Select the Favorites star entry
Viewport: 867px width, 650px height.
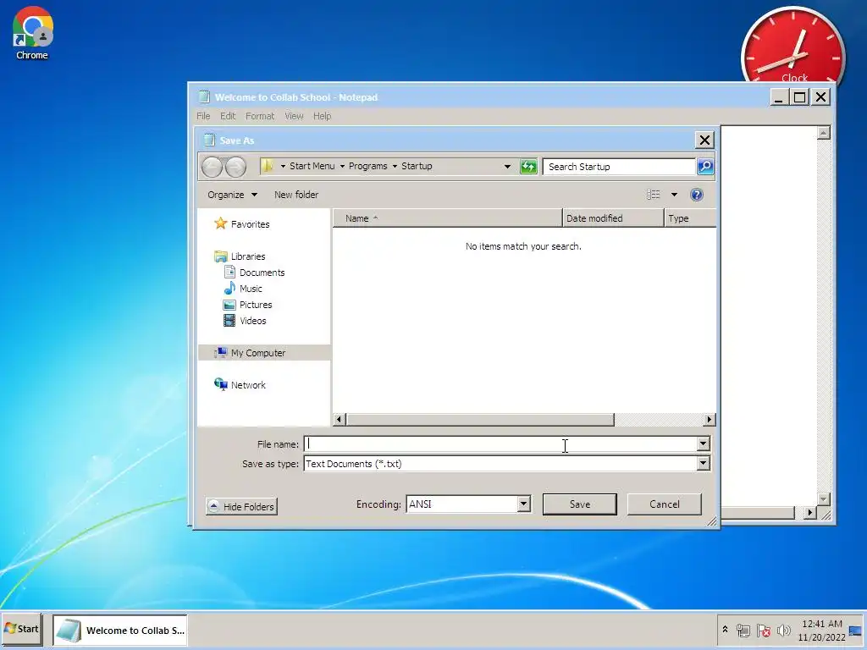point(241,223)
